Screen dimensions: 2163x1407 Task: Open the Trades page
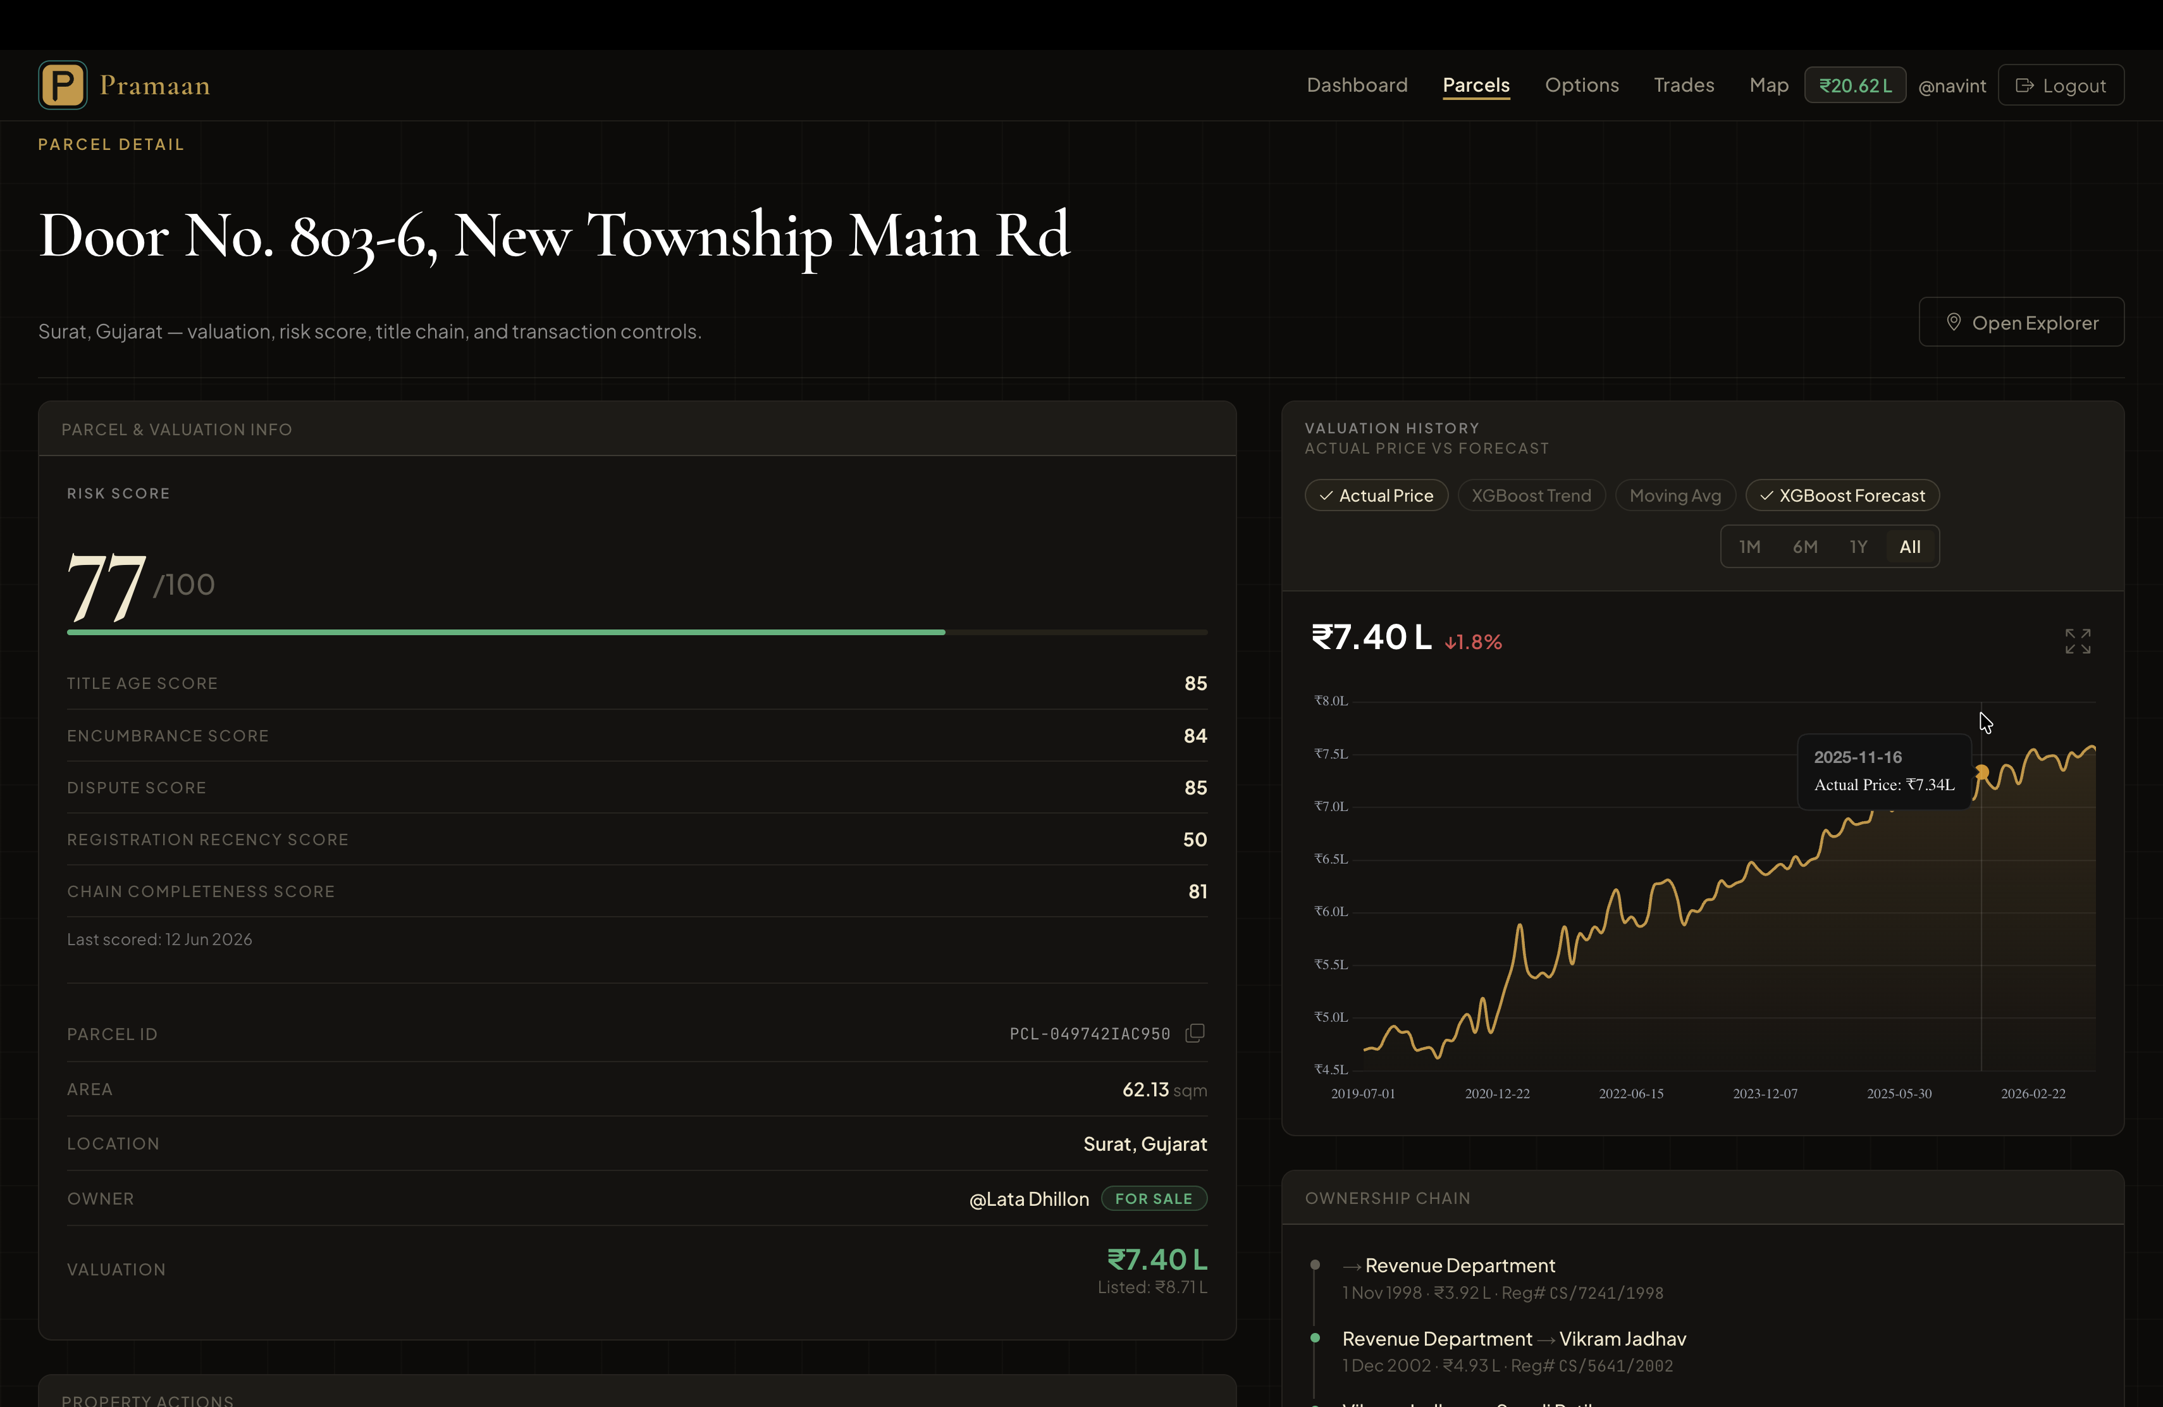pyautogui.click(x=1683, y=85)
